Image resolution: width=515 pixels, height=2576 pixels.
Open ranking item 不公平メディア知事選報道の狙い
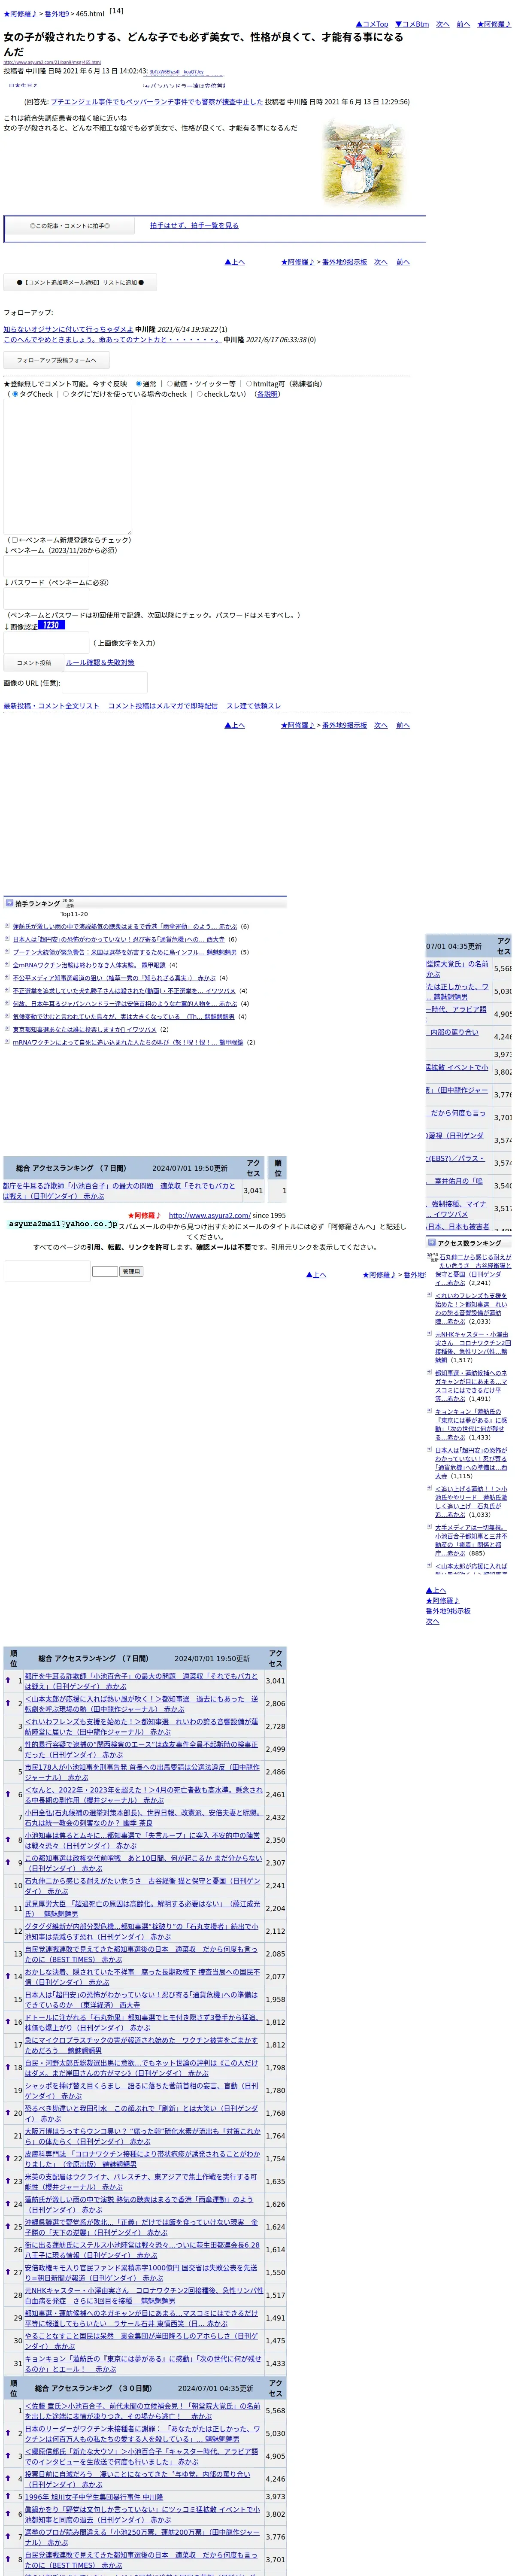coord(114,978)
